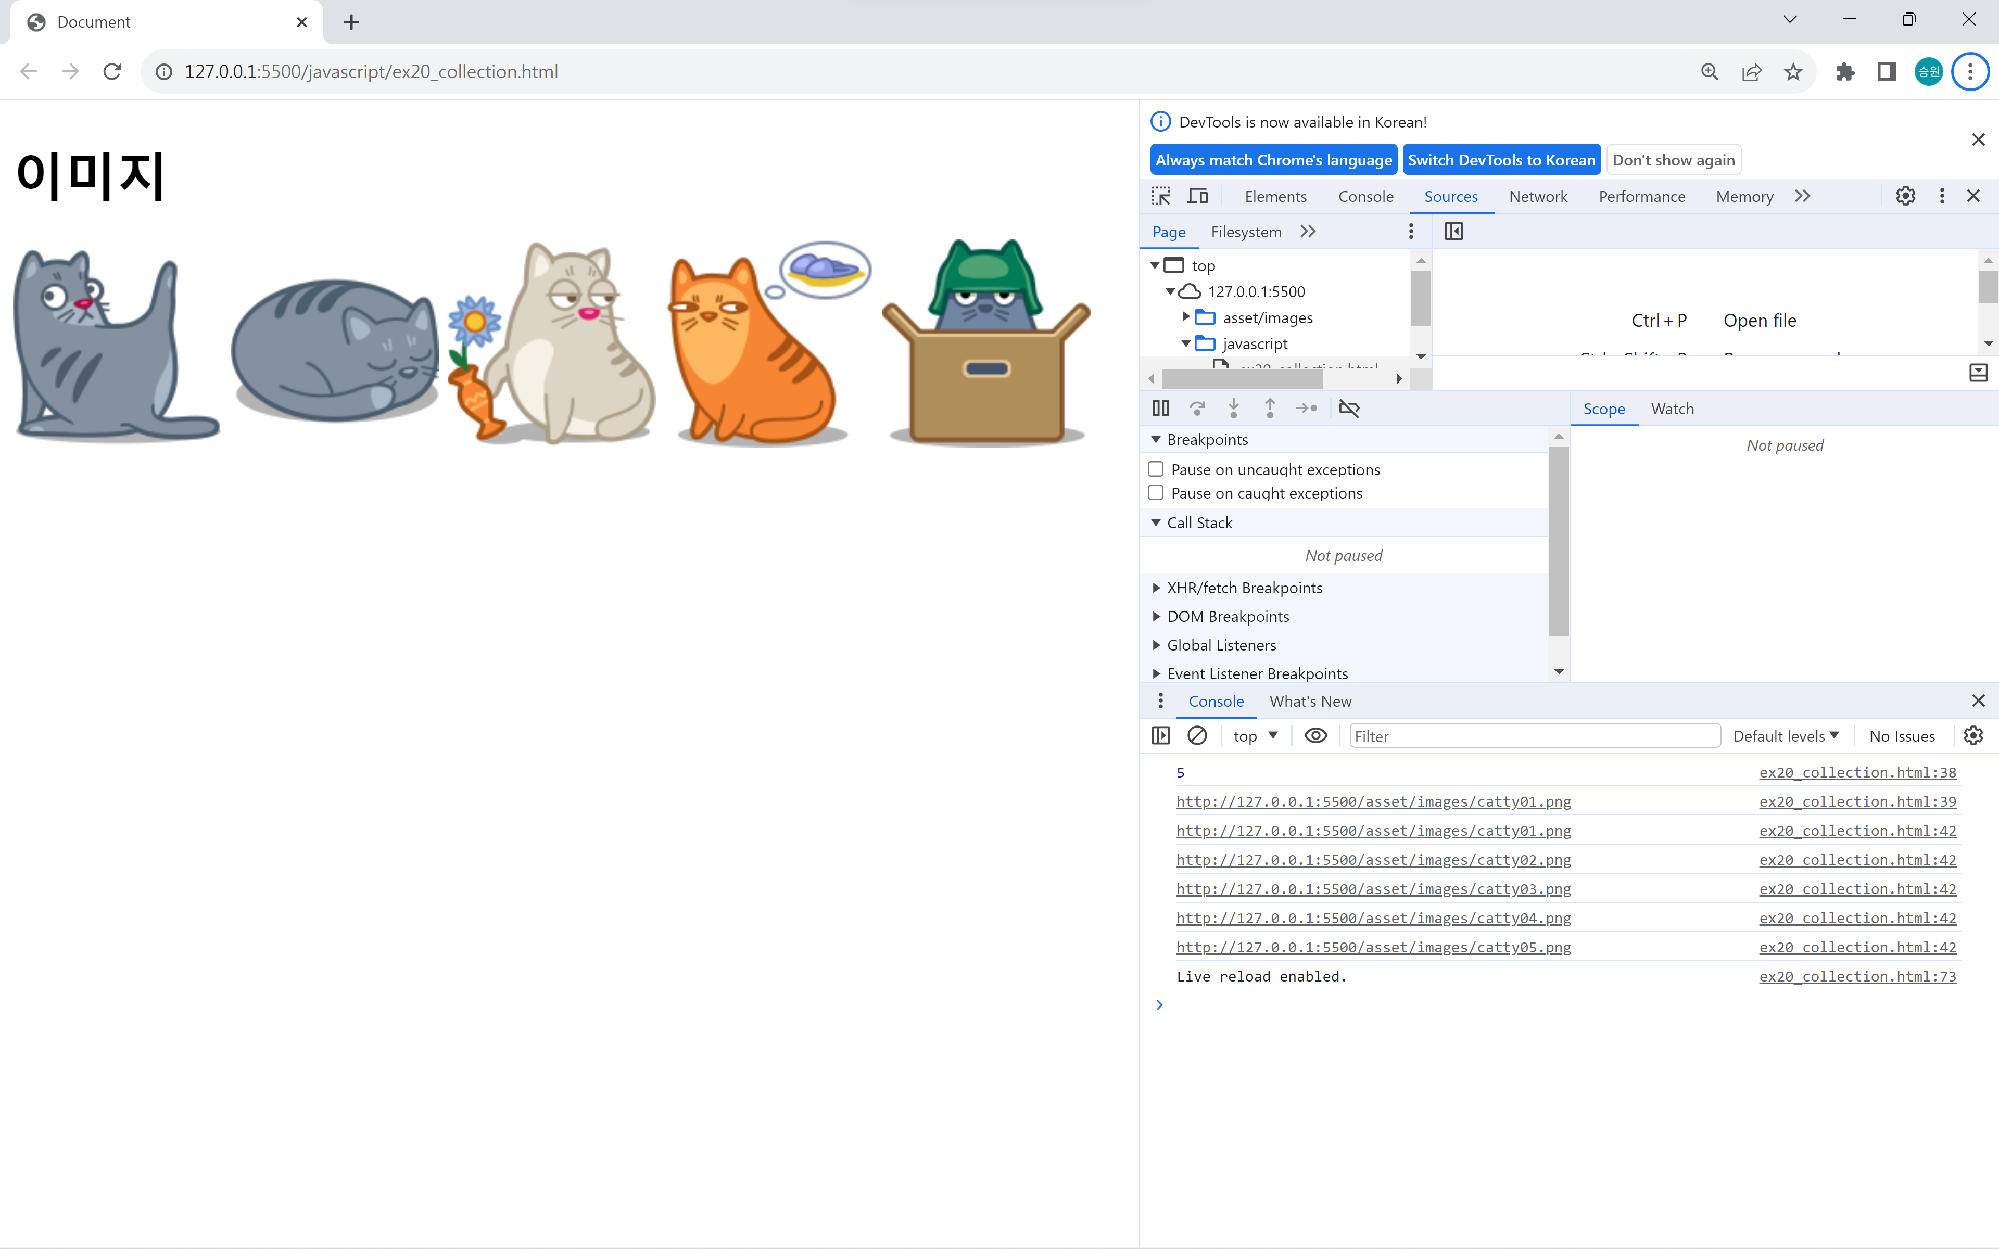
Task: Click Switch DevTools to Korean button
Action: 1501,160
